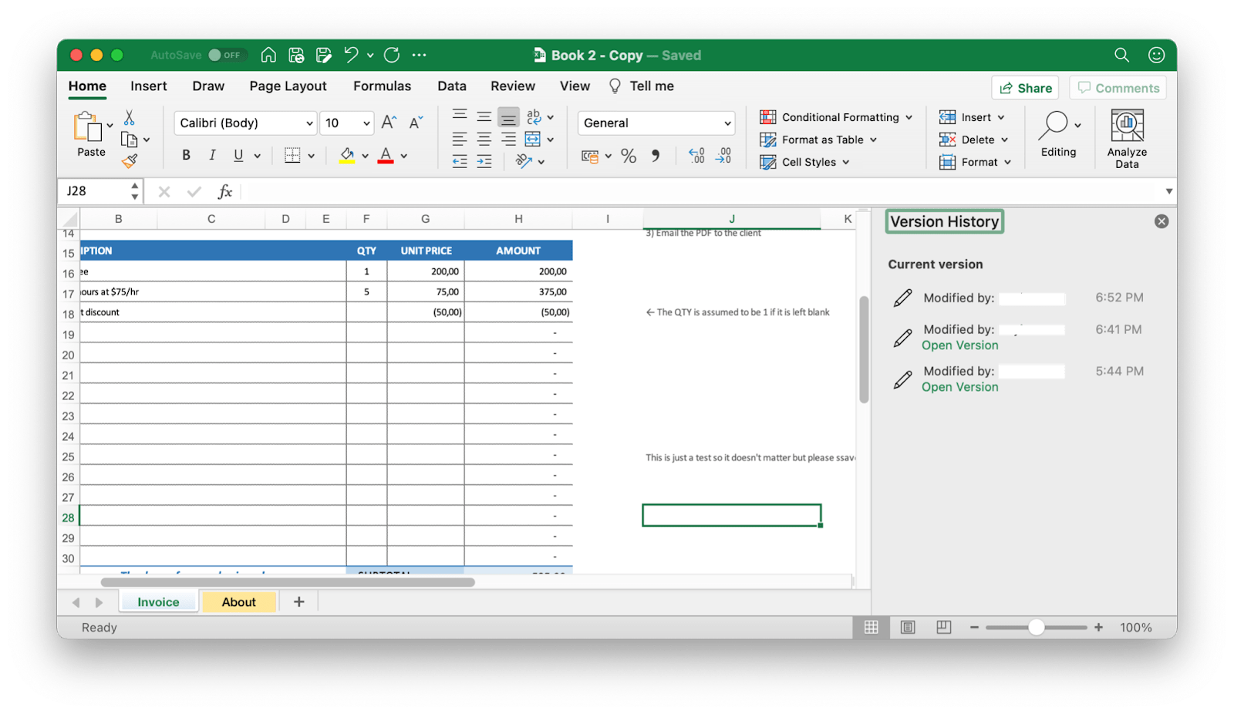The width and height of the screenshot is (1234, 714).
Task: Click the yellow Fill Color button
Action: pyautogui.click(x=347, y=155)
